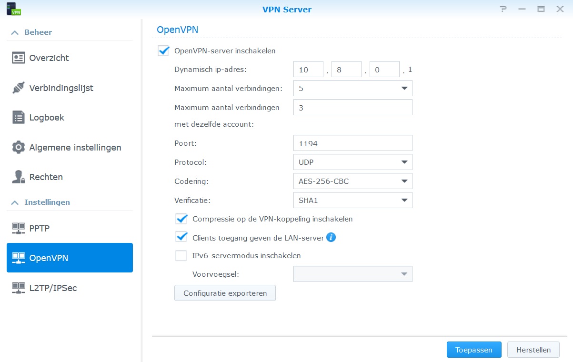Viewport: 573px width, 362px height.
Task: Select the PPTP network icon
Action: click(19, 229)
